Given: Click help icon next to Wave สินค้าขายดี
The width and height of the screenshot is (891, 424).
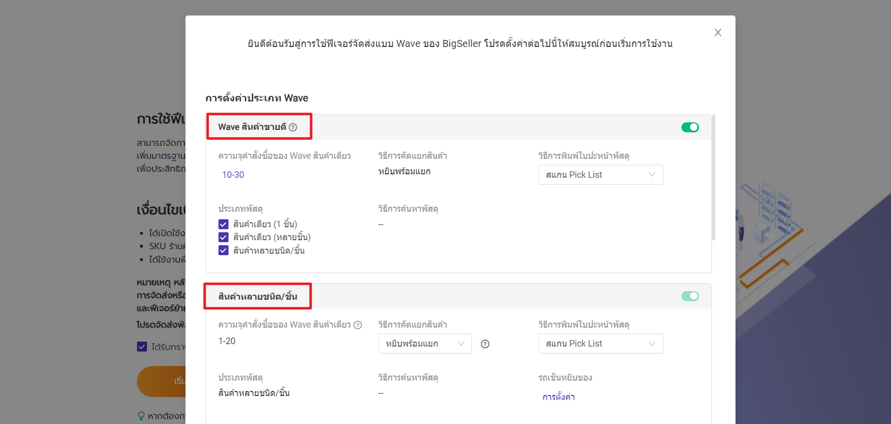Looking at the screenshot, I should pos(293,127).
